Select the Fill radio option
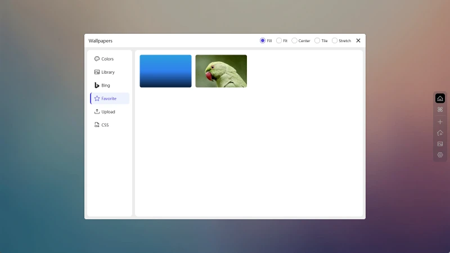Image resolution: width=450 pixels, height=253 pixels. (263, 40)
